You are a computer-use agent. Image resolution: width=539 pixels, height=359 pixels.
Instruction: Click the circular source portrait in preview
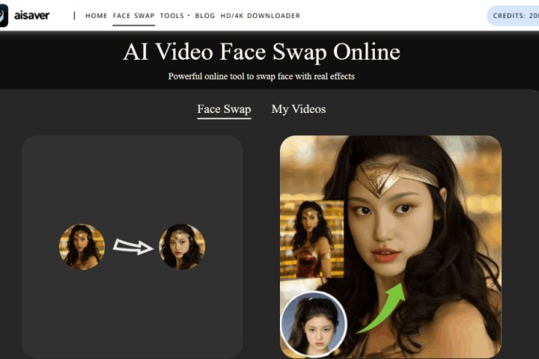[314, 325]
